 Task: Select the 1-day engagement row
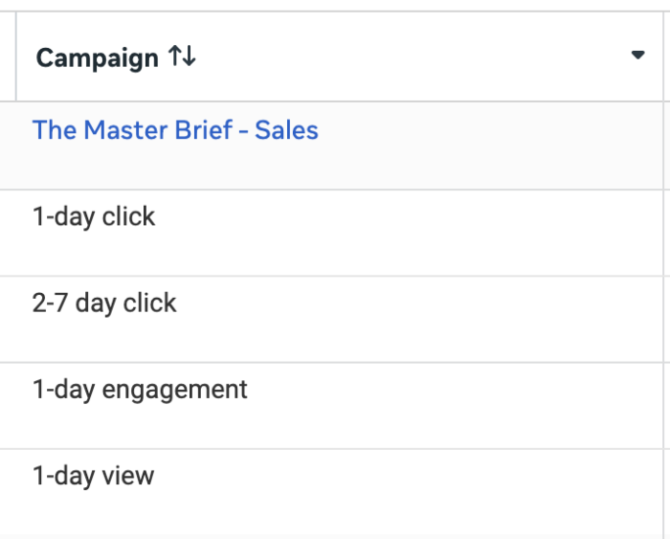(x=331, y=406)
